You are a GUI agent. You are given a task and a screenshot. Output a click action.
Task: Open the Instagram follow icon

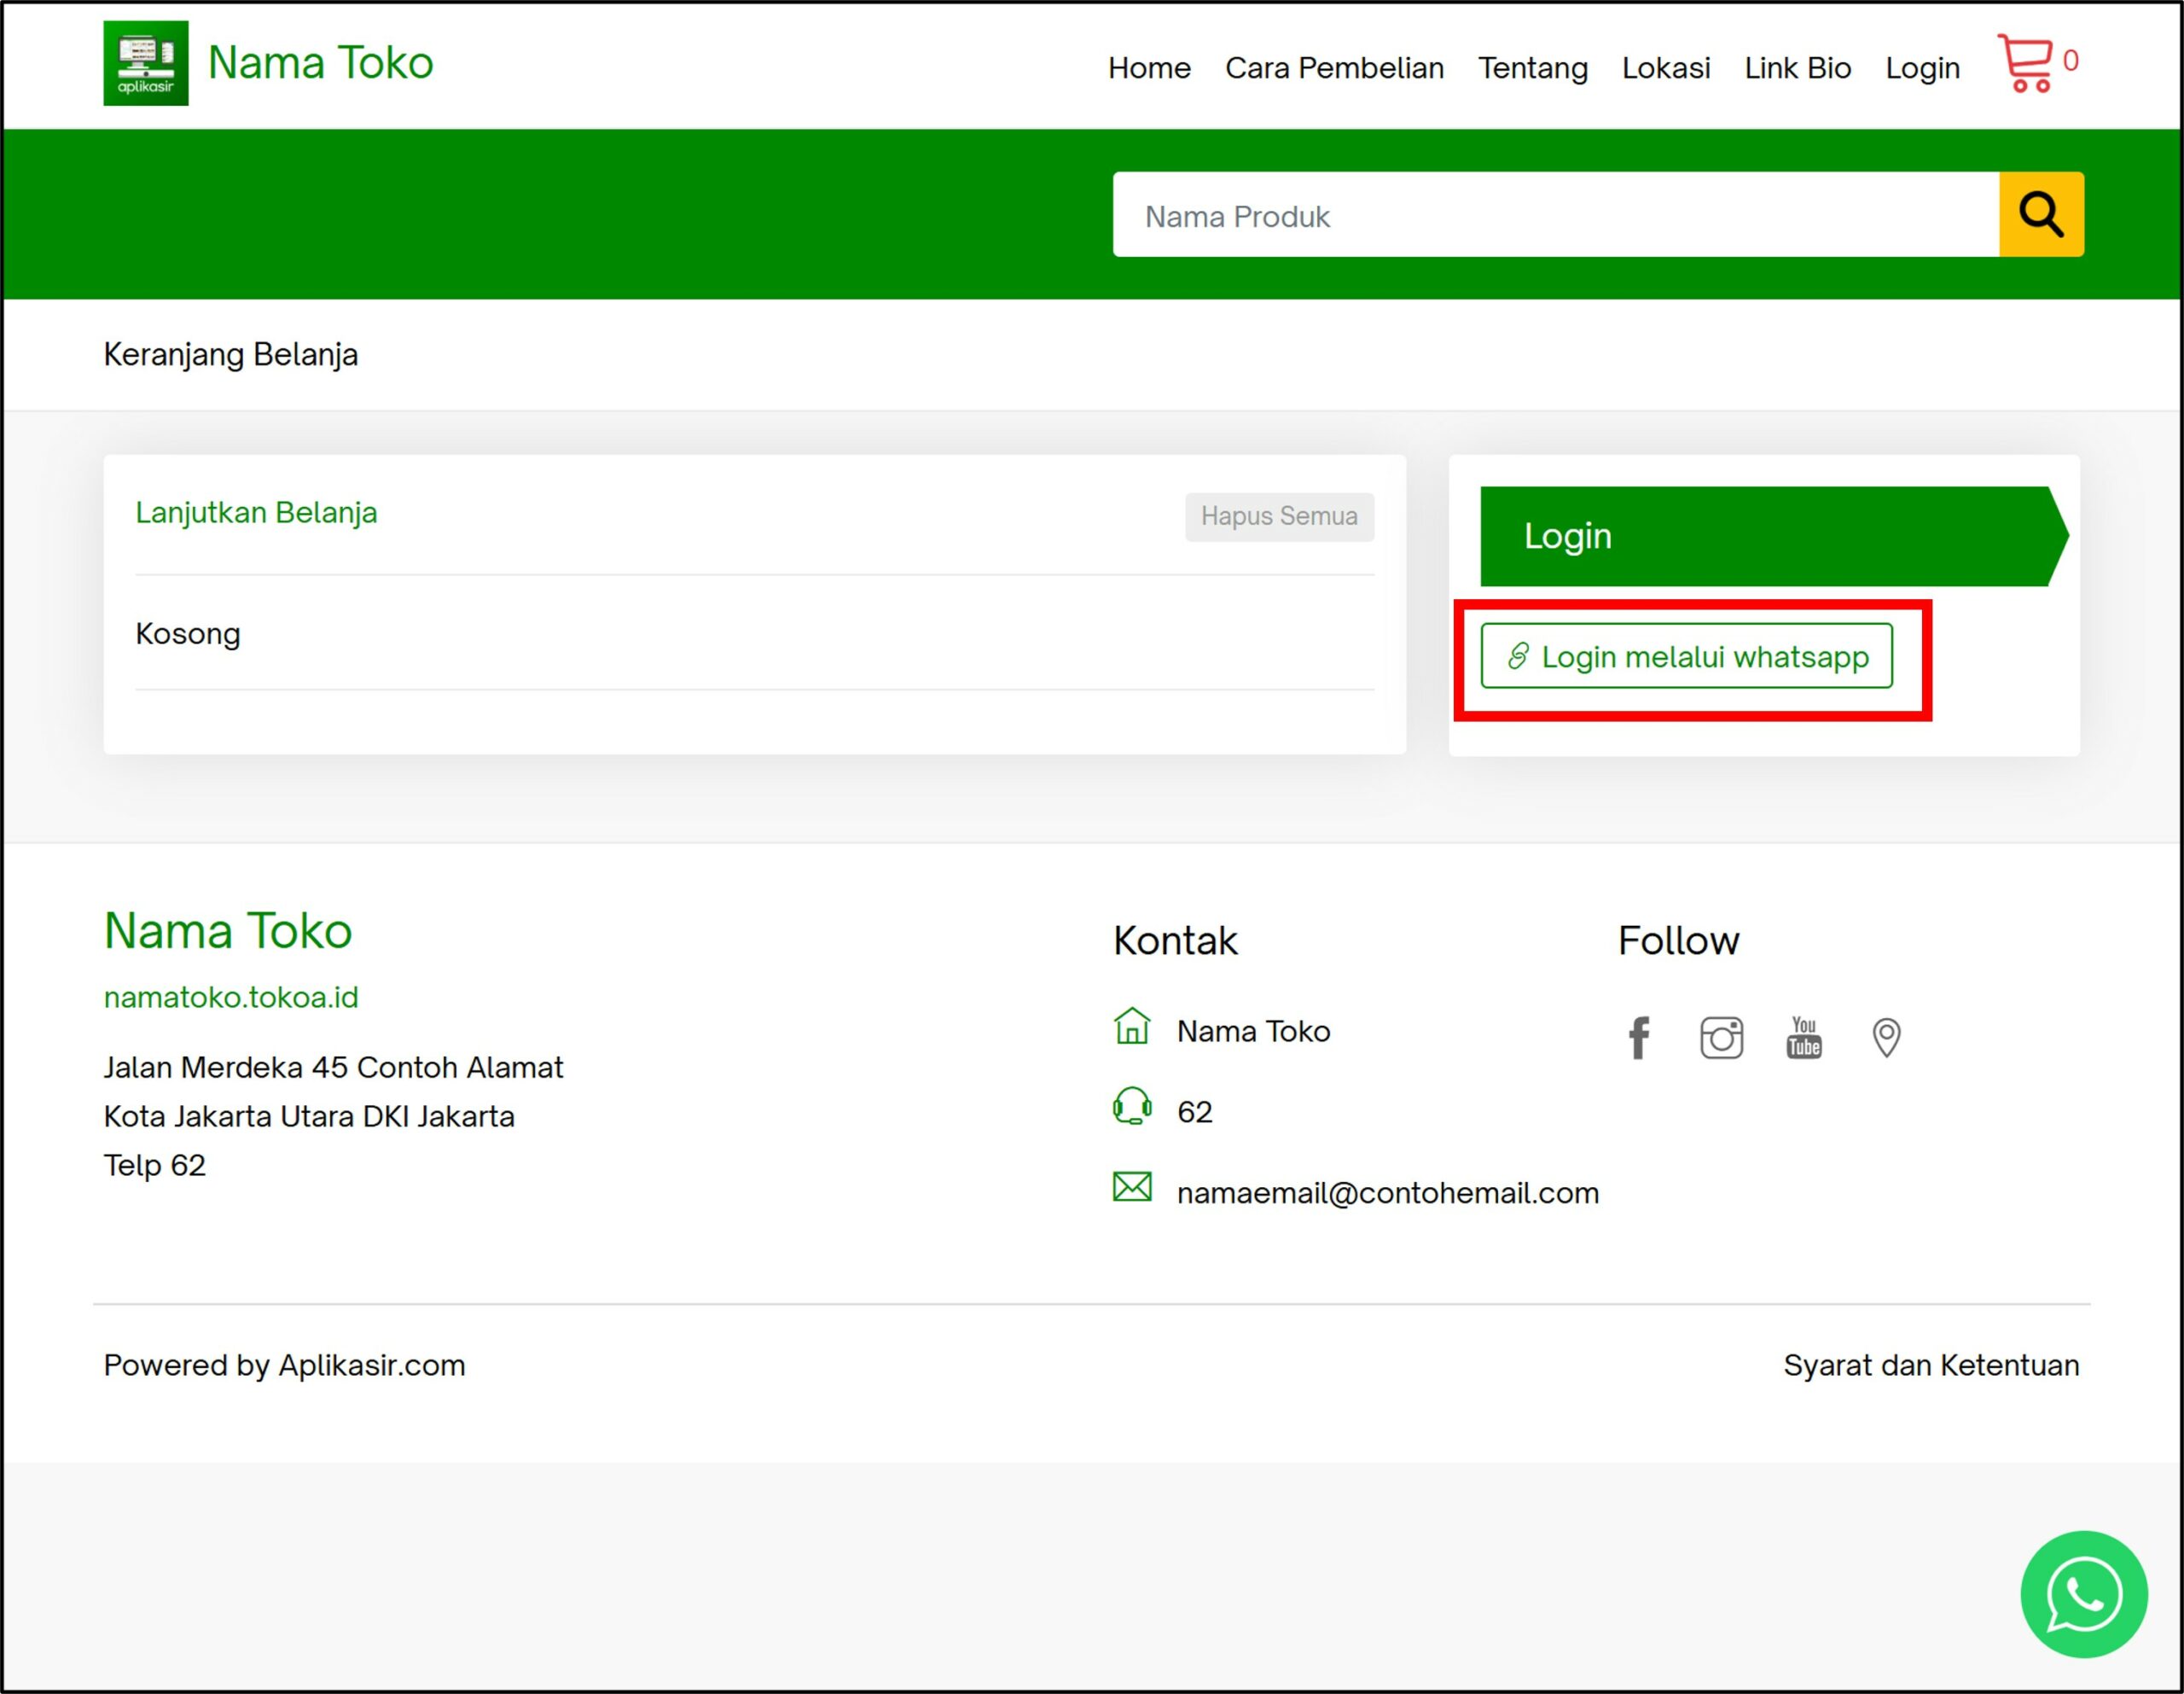point(1721,1038)
